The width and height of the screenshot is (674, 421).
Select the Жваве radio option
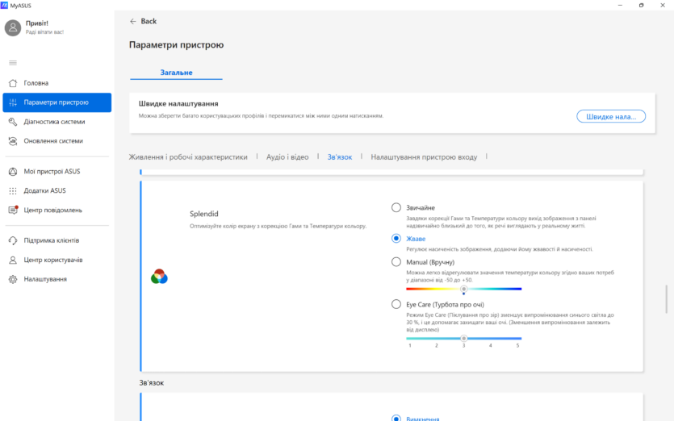tap(396, 239)
